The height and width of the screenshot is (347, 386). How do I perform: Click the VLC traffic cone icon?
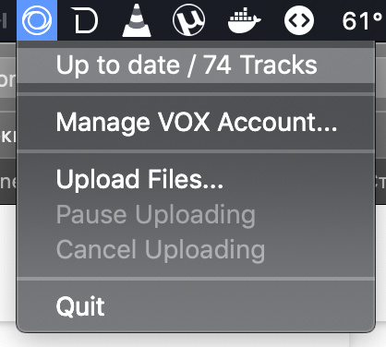(137, 20)
